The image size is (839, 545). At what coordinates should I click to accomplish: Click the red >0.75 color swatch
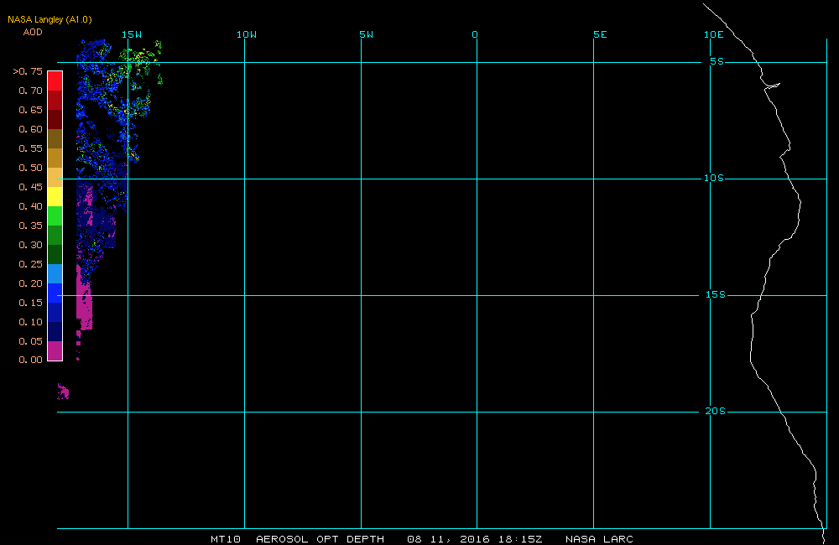55,80
